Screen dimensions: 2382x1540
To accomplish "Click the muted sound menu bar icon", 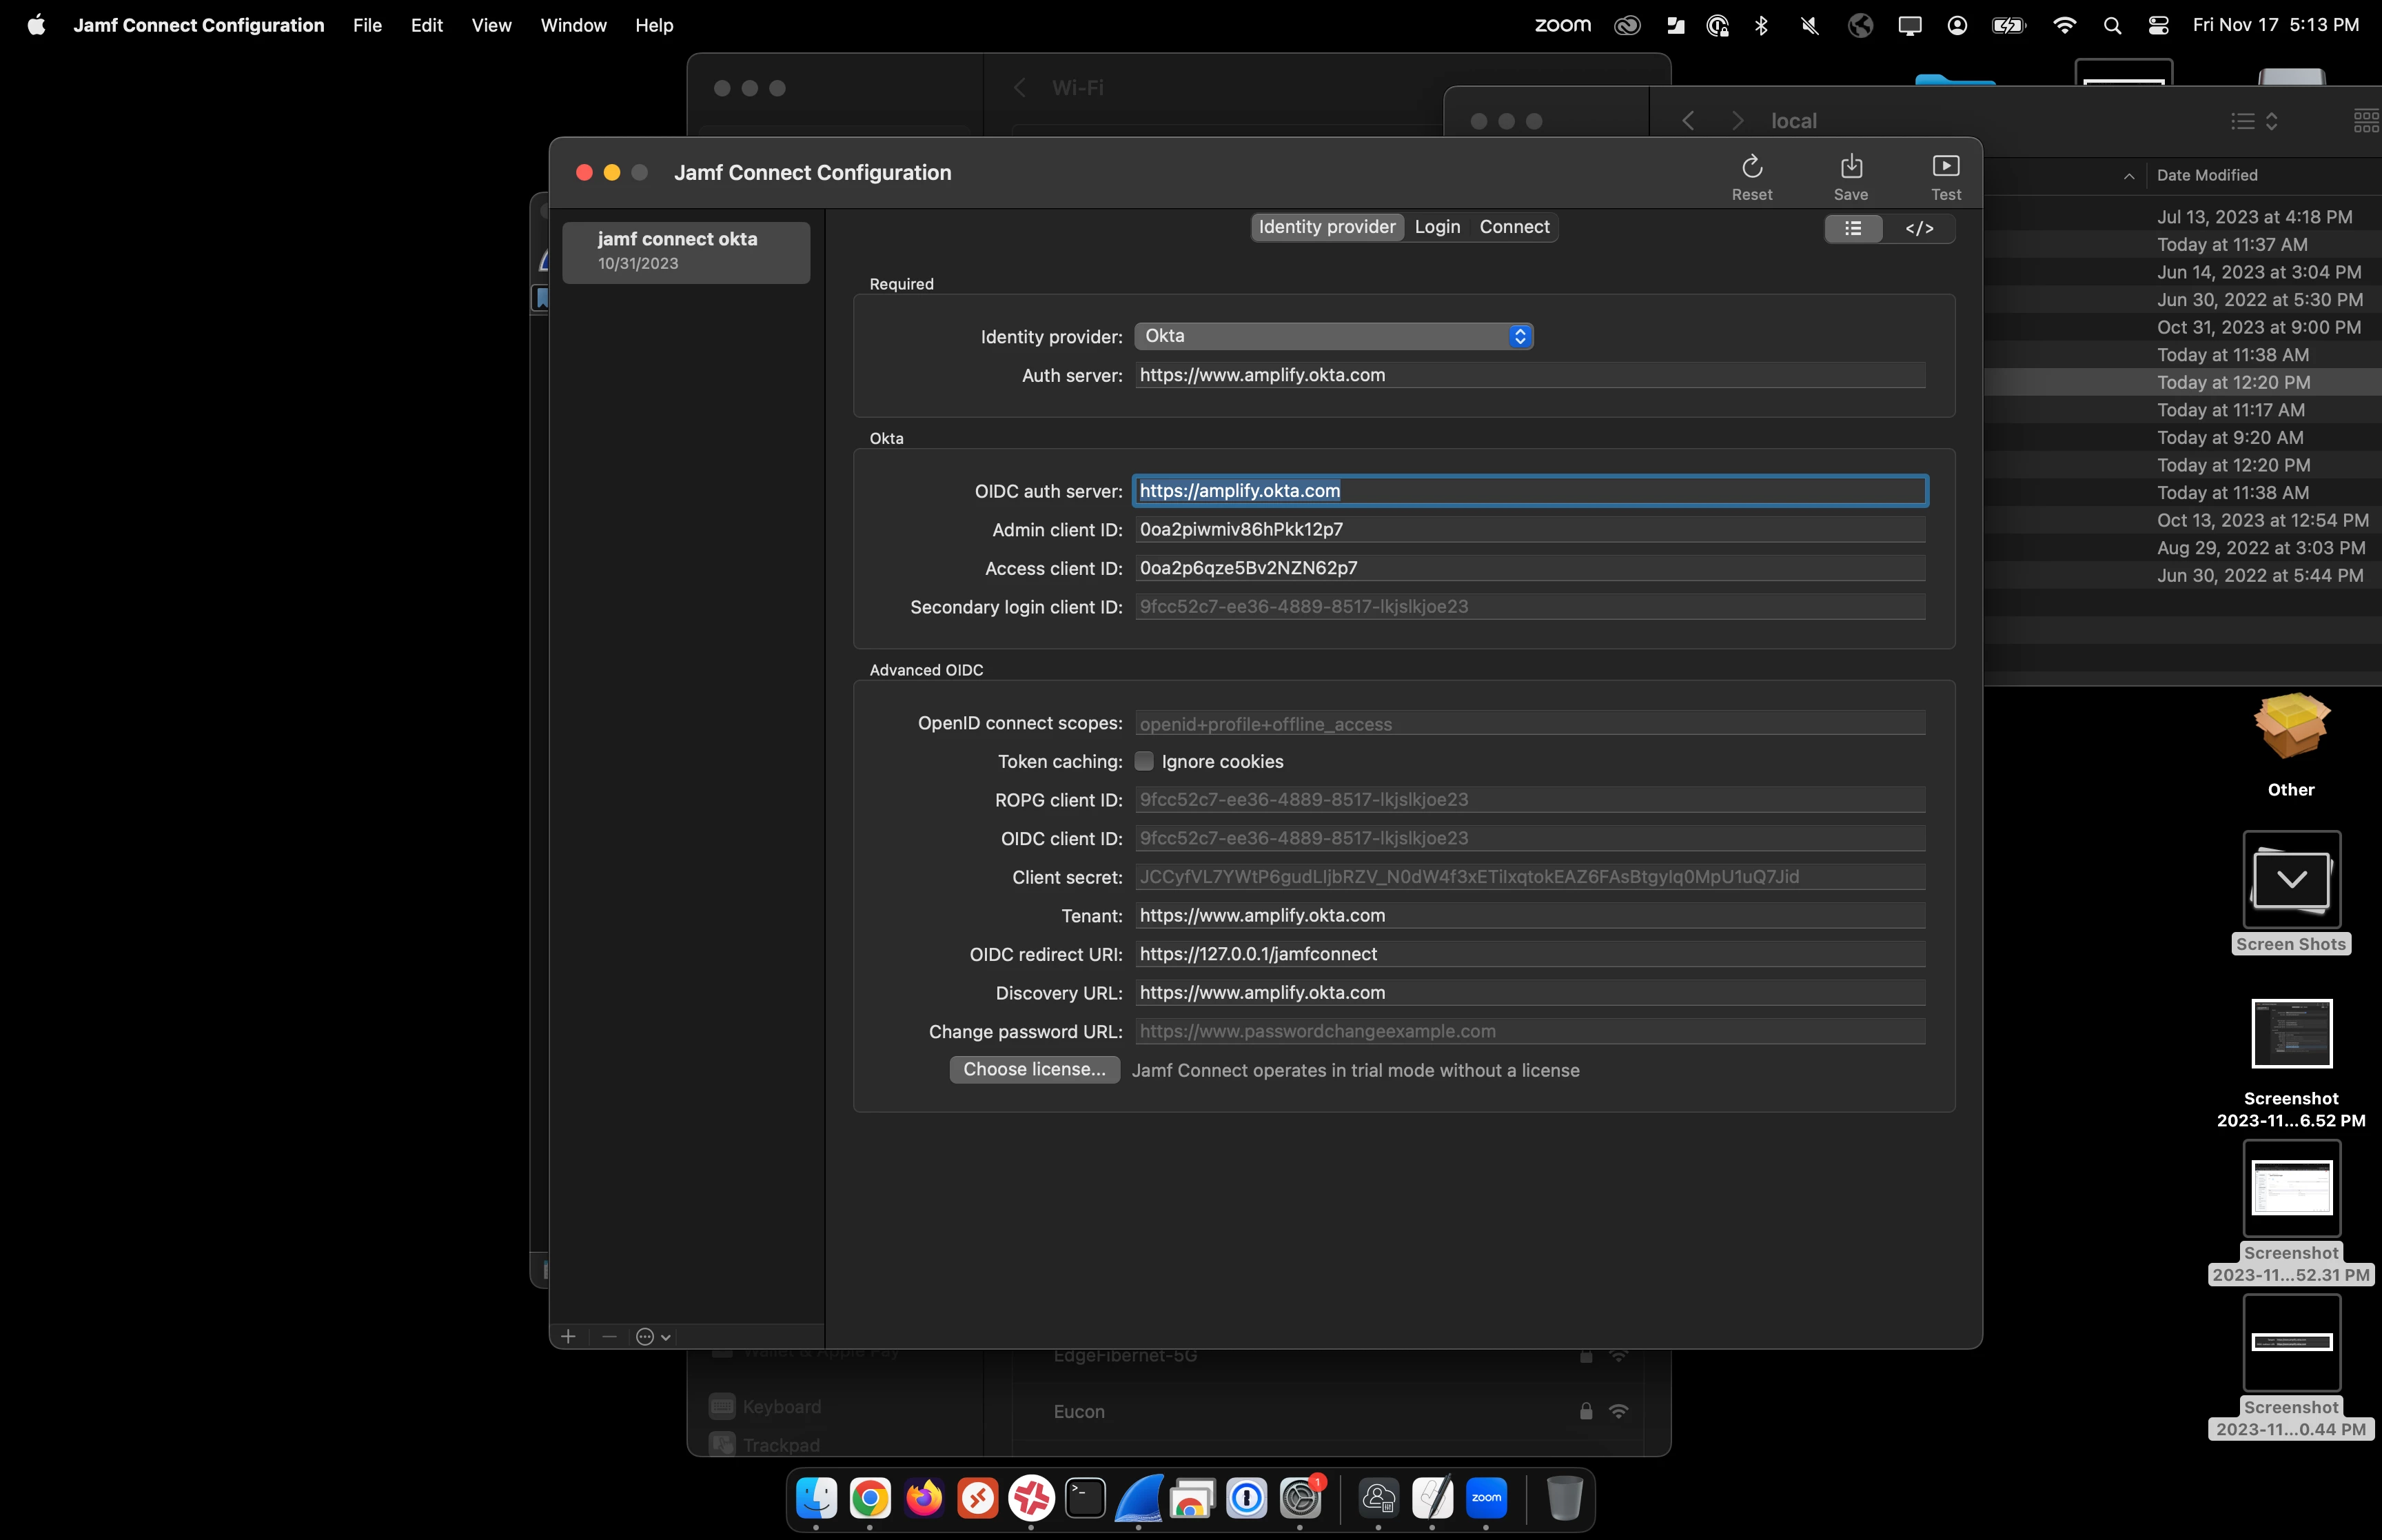I will [x=1809, y=25].
